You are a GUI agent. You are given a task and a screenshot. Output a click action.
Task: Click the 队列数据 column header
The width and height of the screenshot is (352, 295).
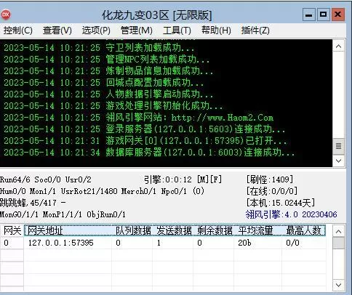[132, 230]
